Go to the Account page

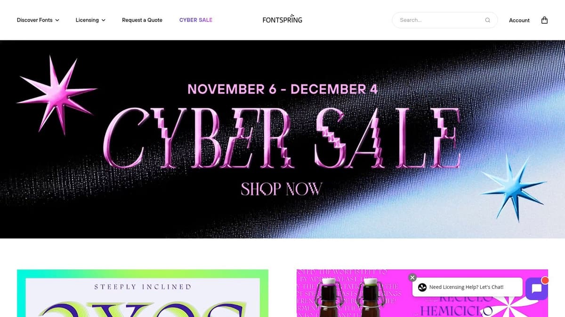pos(519,20)
